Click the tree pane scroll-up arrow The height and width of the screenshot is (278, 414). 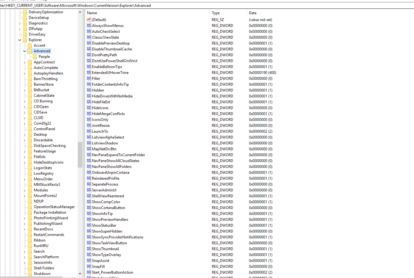pos(80,12)
